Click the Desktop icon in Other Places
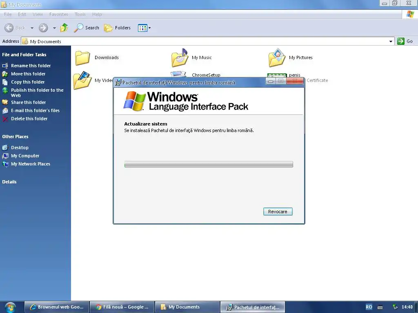Viewport: 418px width, 313px height. pos(5,148)
